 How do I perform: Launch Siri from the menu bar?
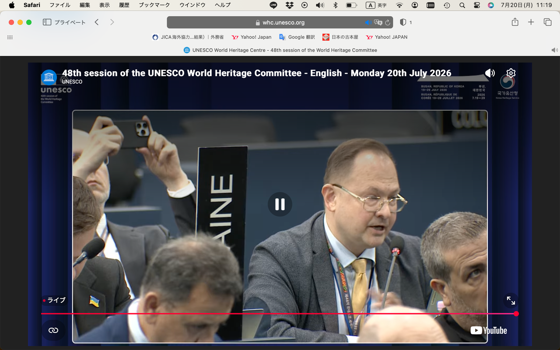click(491, 5)
